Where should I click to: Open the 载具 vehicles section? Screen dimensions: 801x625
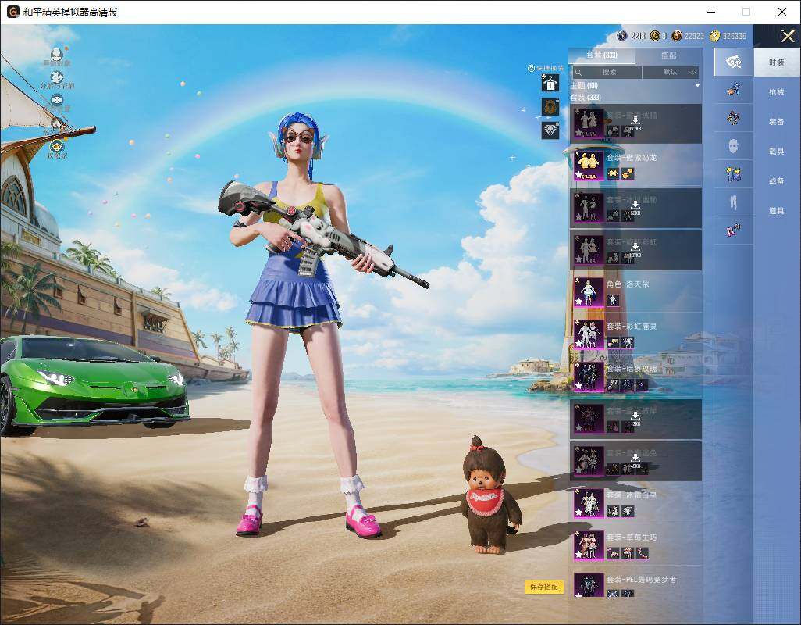(777, 152)
